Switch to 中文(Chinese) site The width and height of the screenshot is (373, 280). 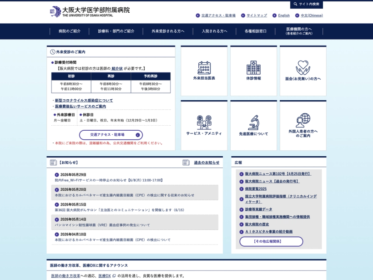[312, 15]
